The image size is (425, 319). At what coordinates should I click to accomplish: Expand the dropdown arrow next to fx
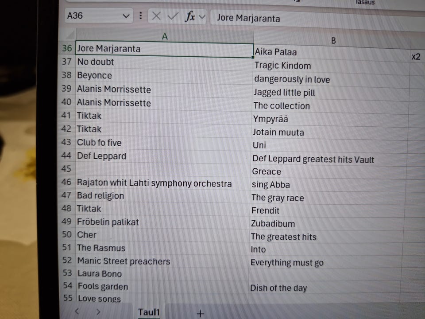coord(202,17)
